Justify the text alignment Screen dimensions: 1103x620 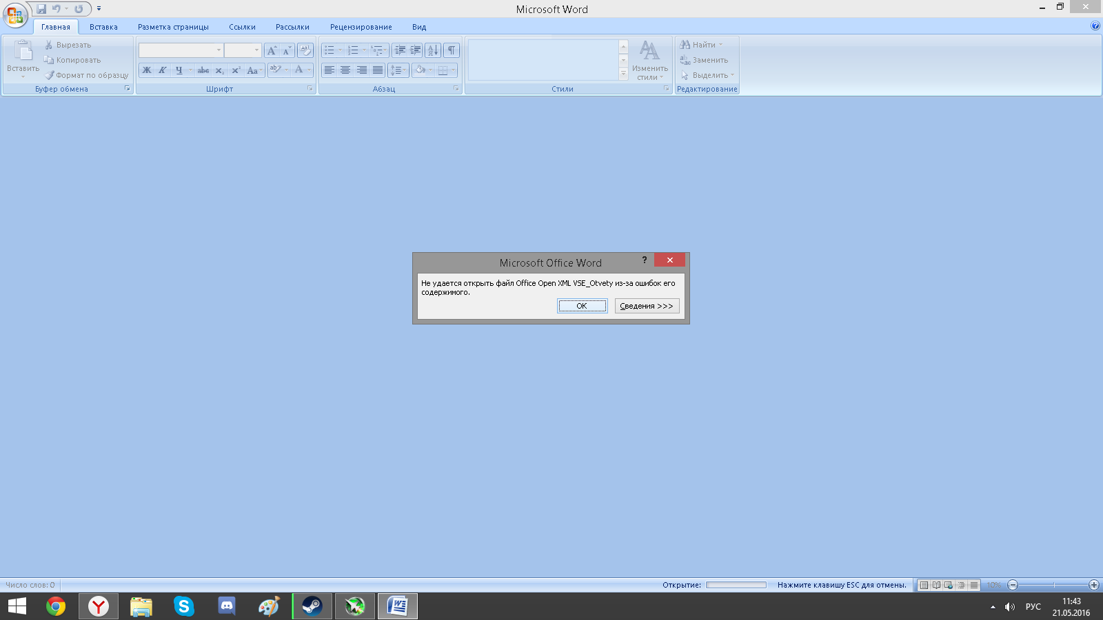[x=378, y=70]
